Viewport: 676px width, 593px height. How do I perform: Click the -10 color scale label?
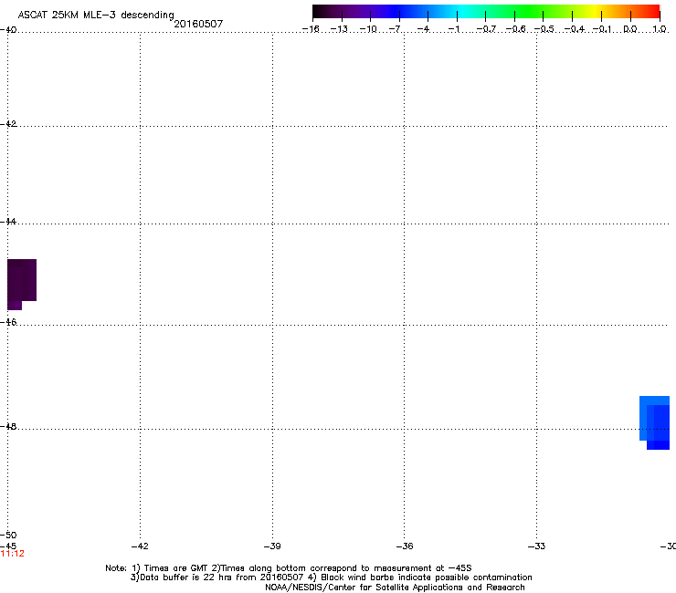pyautogui.click(x=368, y=29)
